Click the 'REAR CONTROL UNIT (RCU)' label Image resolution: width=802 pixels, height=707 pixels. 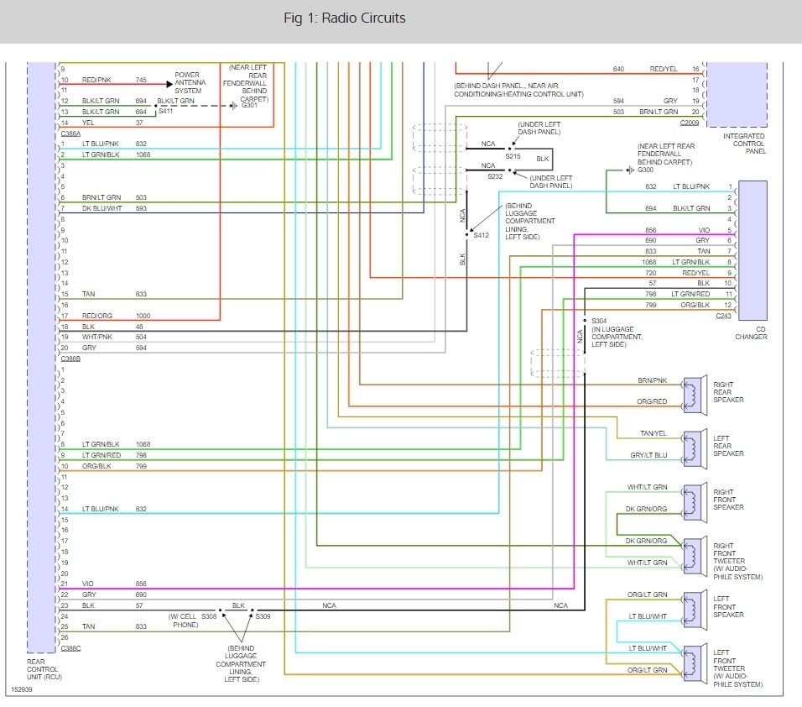(44, 669)
